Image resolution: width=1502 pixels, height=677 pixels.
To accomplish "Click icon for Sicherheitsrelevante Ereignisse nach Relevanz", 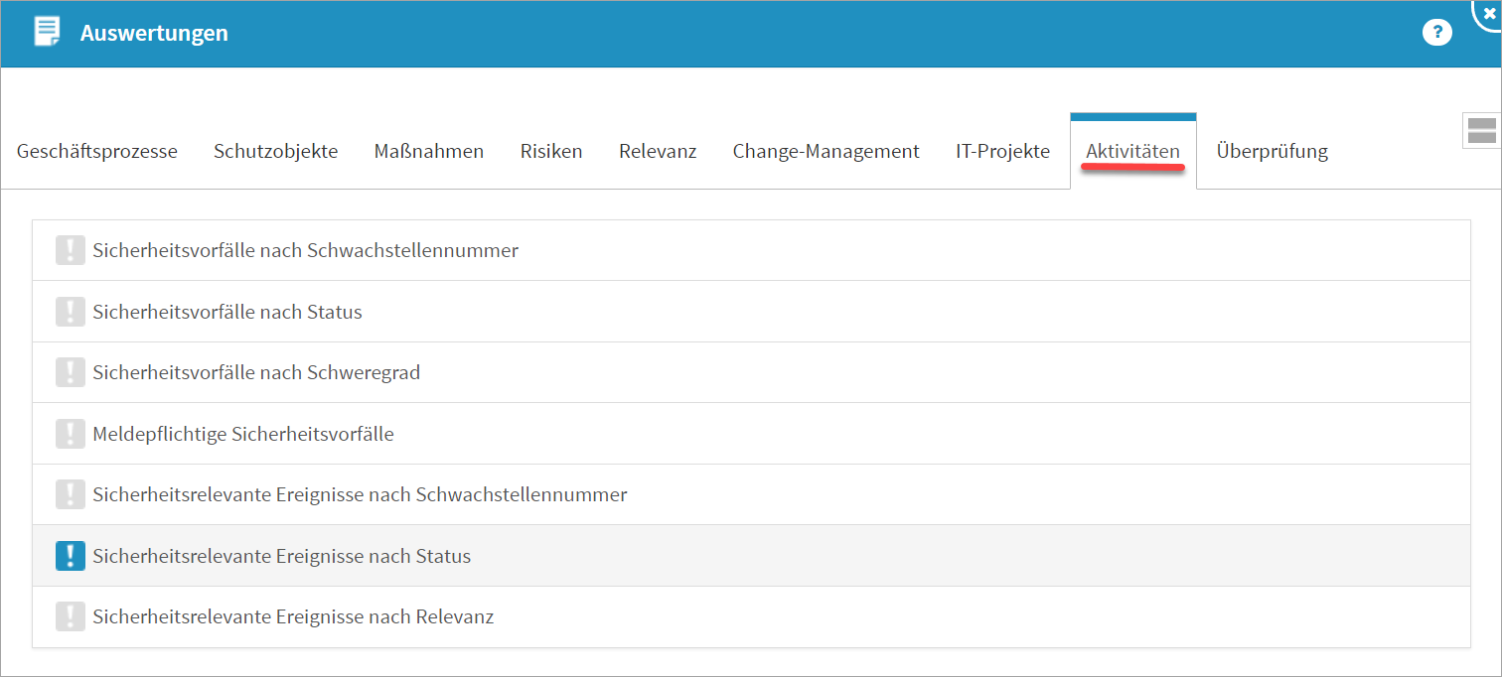I will pos(71,616).
